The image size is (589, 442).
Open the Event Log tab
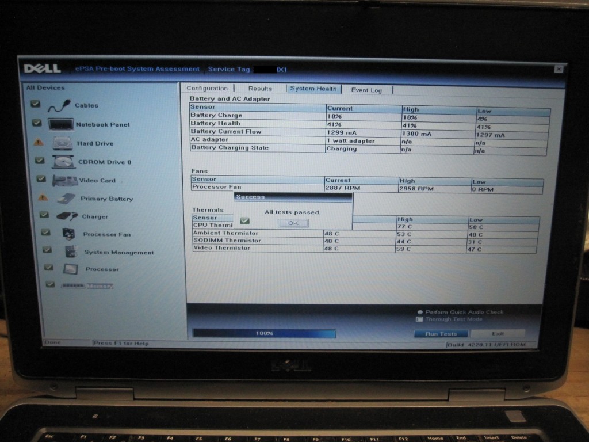pyautogui.click(x=366, y=90)
